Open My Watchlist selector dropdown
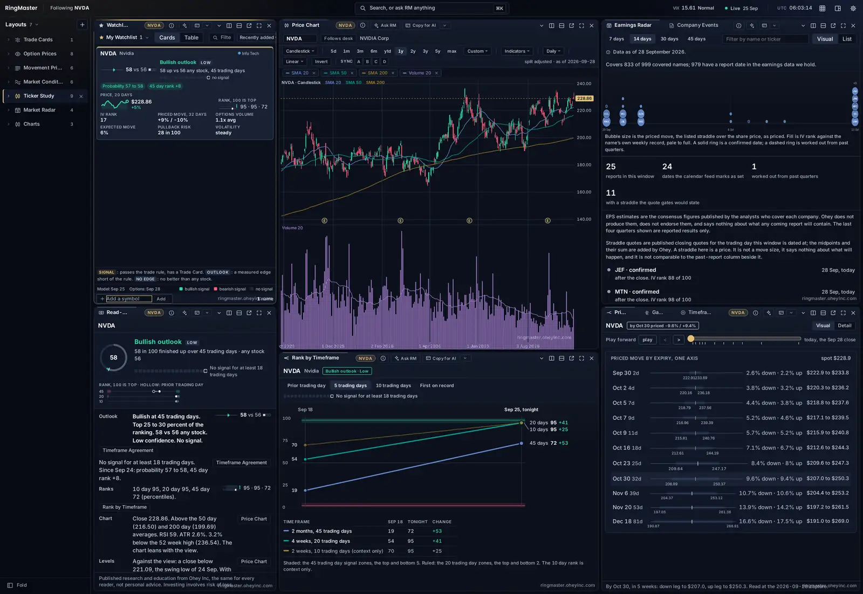 (124, 38)
